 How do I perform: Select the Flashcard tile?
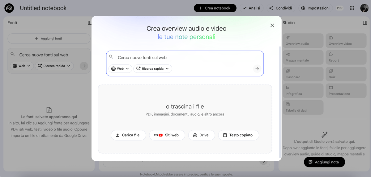(303, 74)
